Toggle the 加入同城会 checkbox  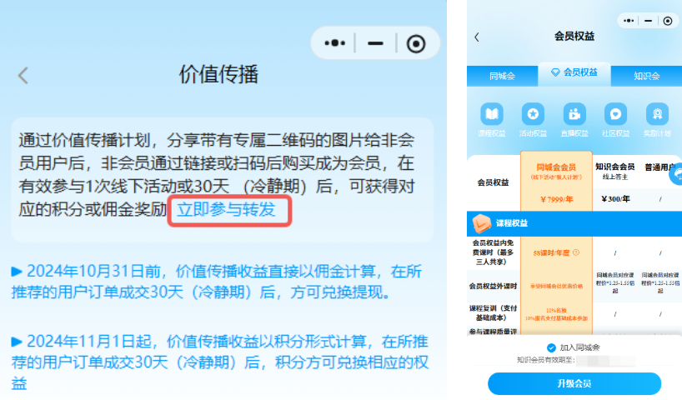tap(551, 347)
